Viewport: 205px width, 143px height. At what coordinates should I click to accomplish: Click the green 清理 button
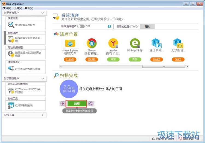tap(77, 104)
